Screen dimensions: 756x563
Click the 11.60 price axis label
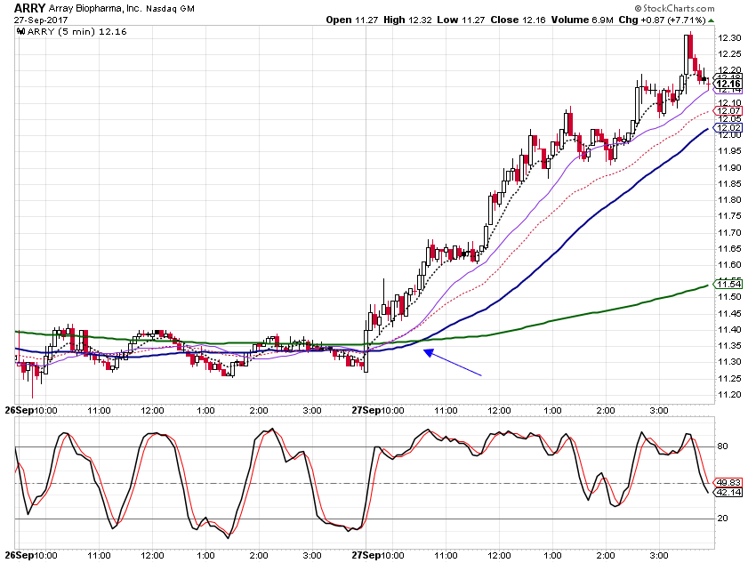click(x=729, y=265)
